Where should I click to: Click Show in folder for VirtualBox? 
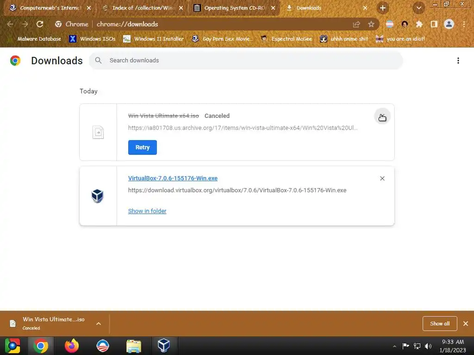[147, 211]
